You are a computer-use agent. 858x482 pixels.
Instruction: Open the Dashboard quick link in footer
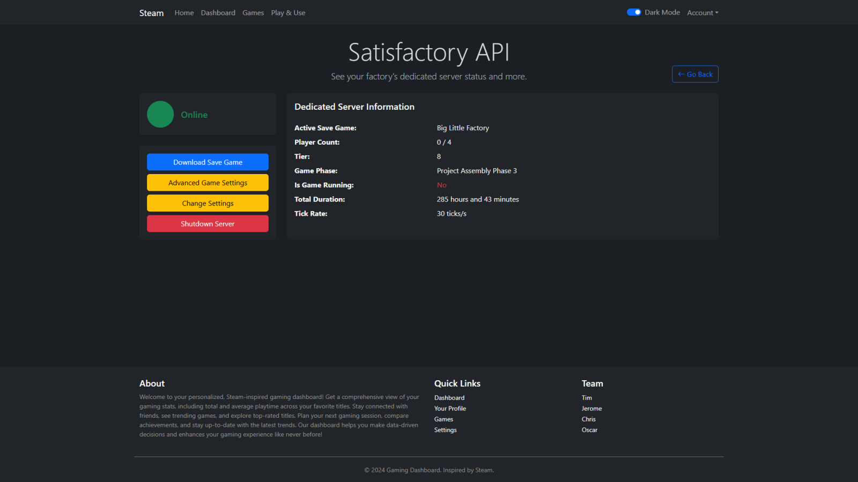[x=449, y=397]
